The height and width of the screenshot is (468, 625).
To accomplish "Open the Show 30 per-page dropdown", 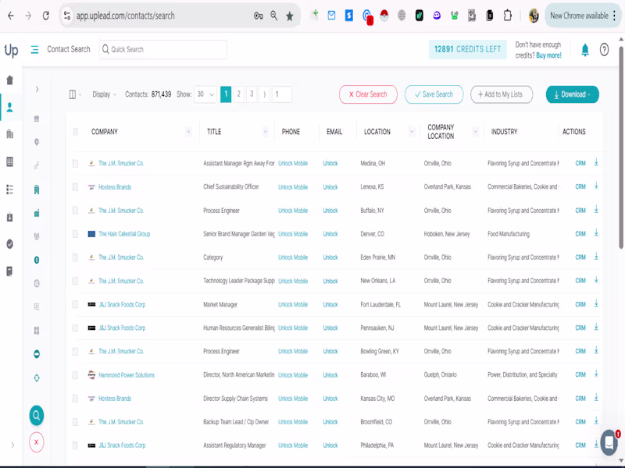I will 205,94.
